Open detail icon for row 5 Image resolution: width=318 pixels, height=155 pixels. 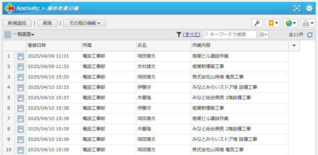tap(20, 98)
